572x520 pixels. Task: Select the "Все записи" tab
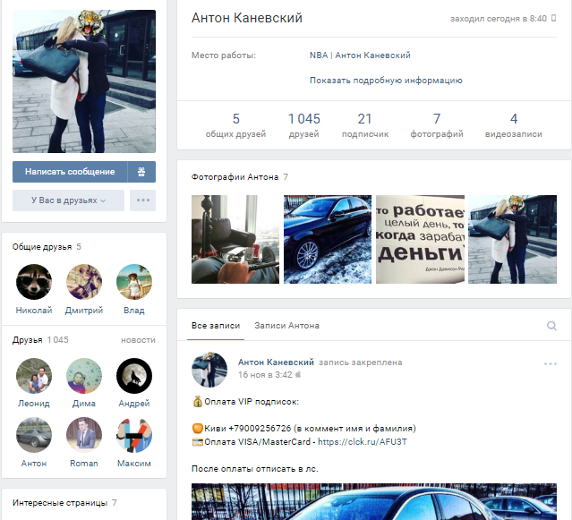216,326
